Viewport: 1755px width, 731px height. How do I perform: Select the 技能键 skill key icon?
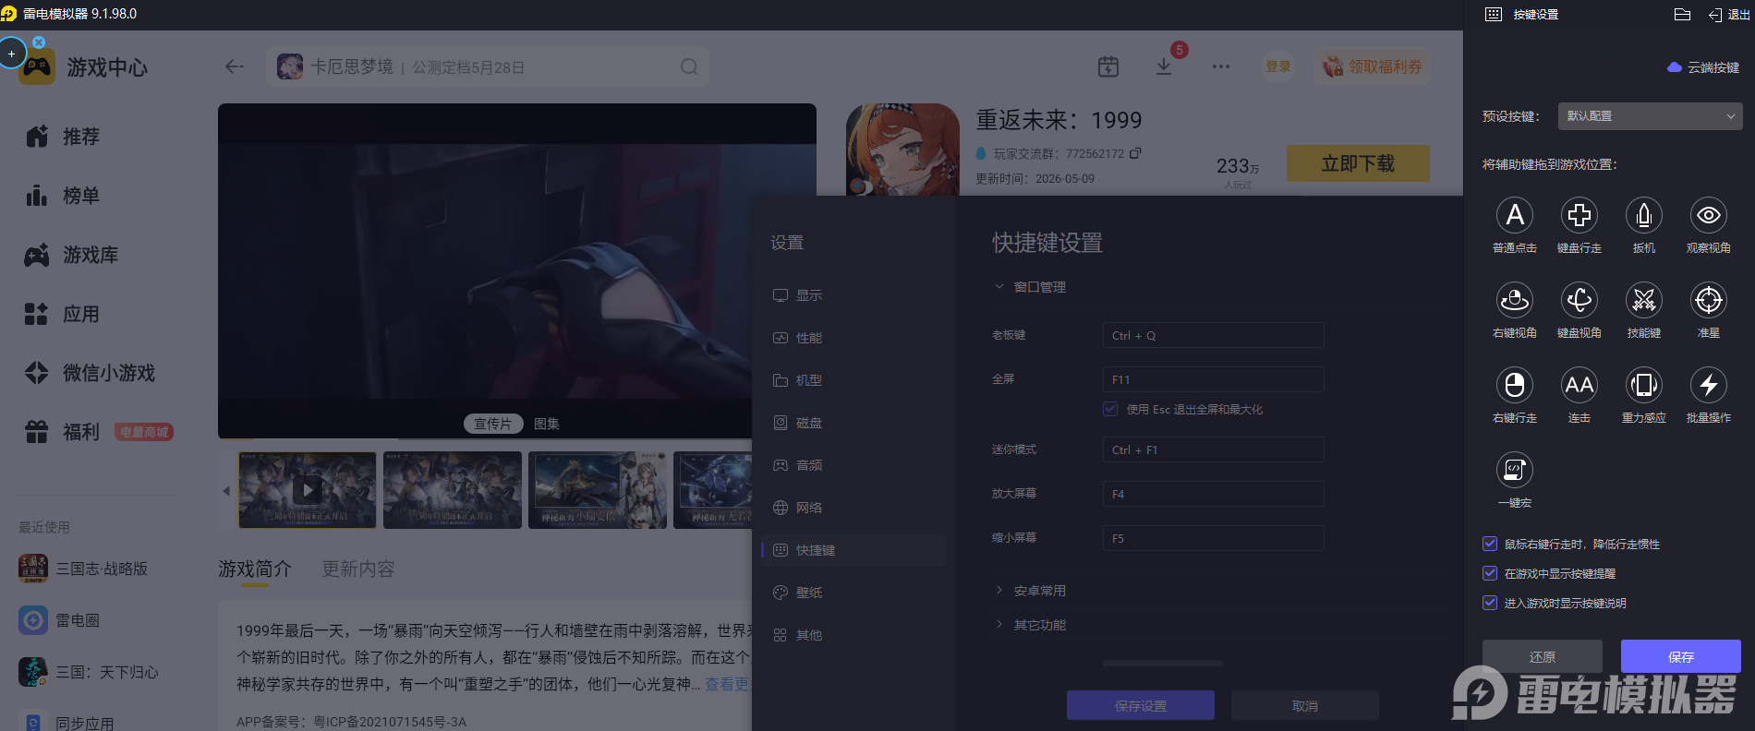[1644, 300]
